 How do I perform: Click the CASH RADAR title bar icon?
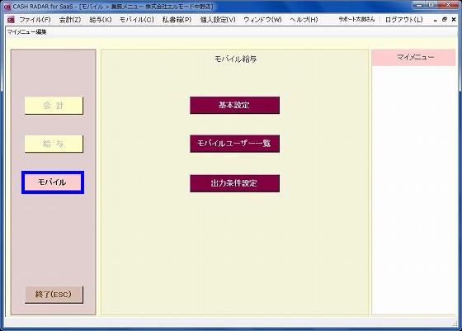point(7,7)
